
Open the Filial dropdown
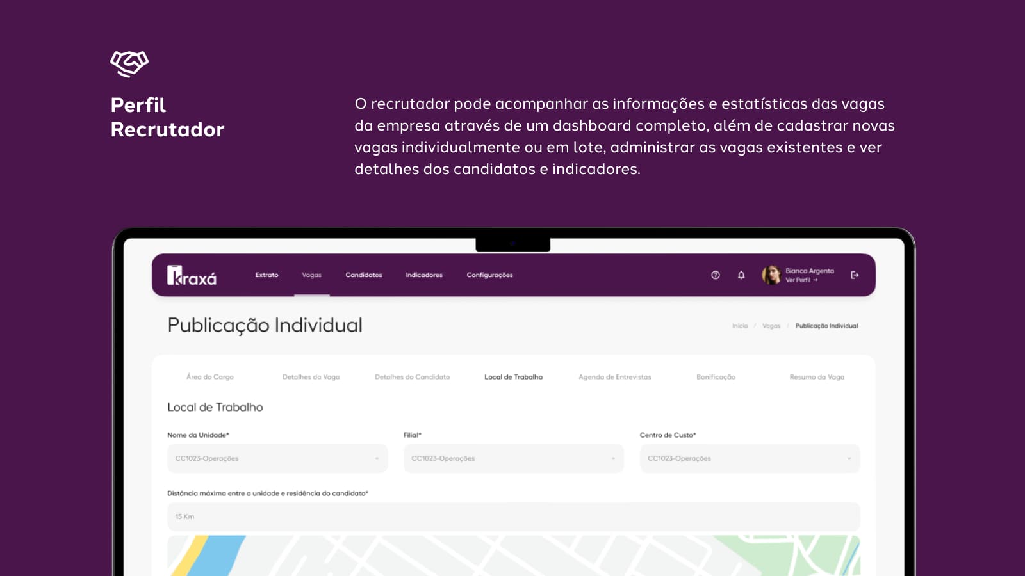[x=514, y=458]
